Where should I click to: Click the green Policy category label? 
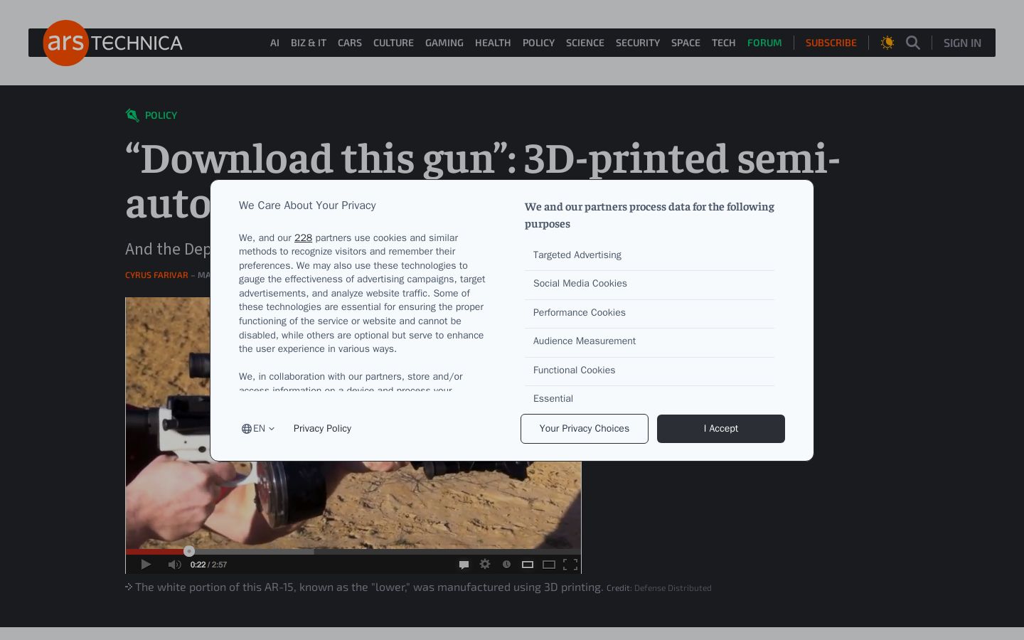click(161, 115)
